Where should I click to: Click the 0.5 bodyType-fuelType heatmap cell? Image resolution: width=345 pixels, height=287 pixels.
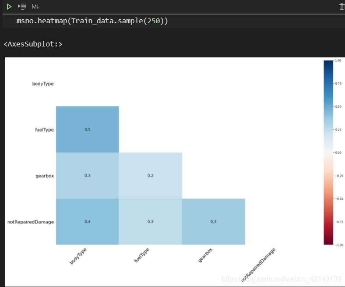coord(87,129)
